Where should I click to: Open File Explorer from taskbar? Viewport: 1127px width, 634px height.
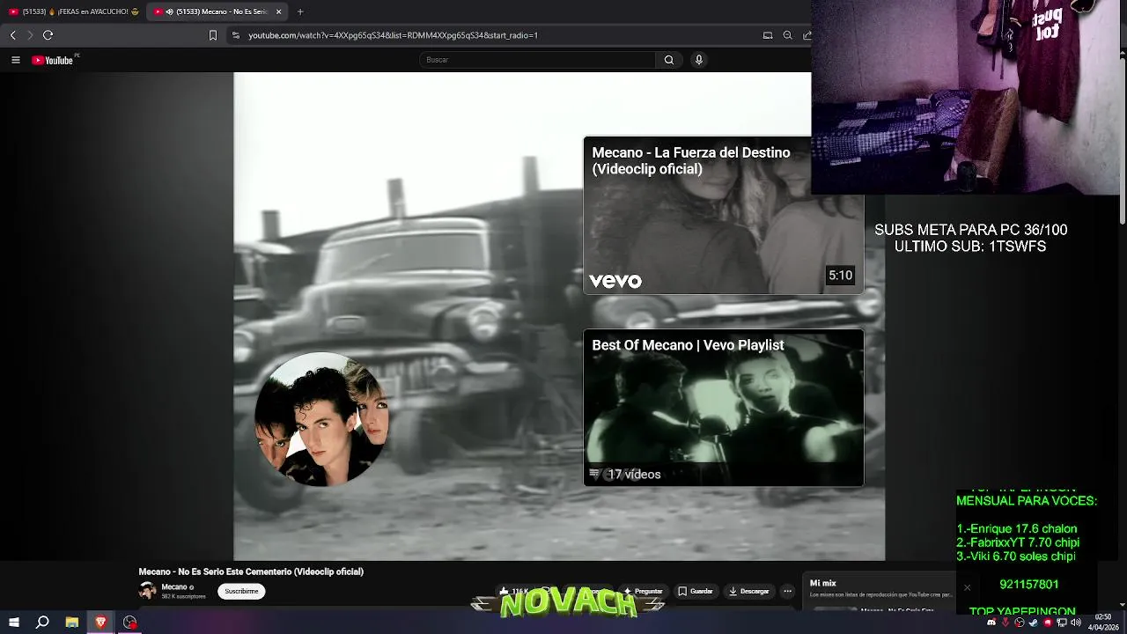(72, 623)
